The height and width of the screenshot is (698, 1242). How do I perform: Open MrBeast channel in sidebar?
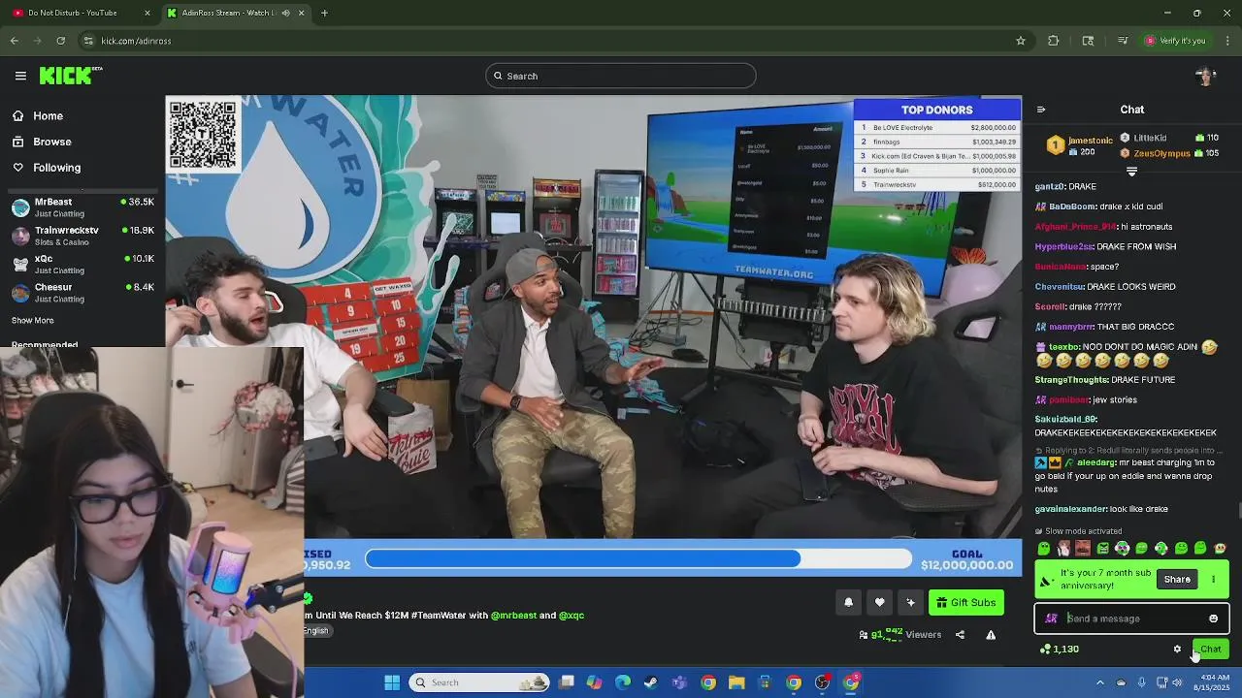tap(82, 207)
